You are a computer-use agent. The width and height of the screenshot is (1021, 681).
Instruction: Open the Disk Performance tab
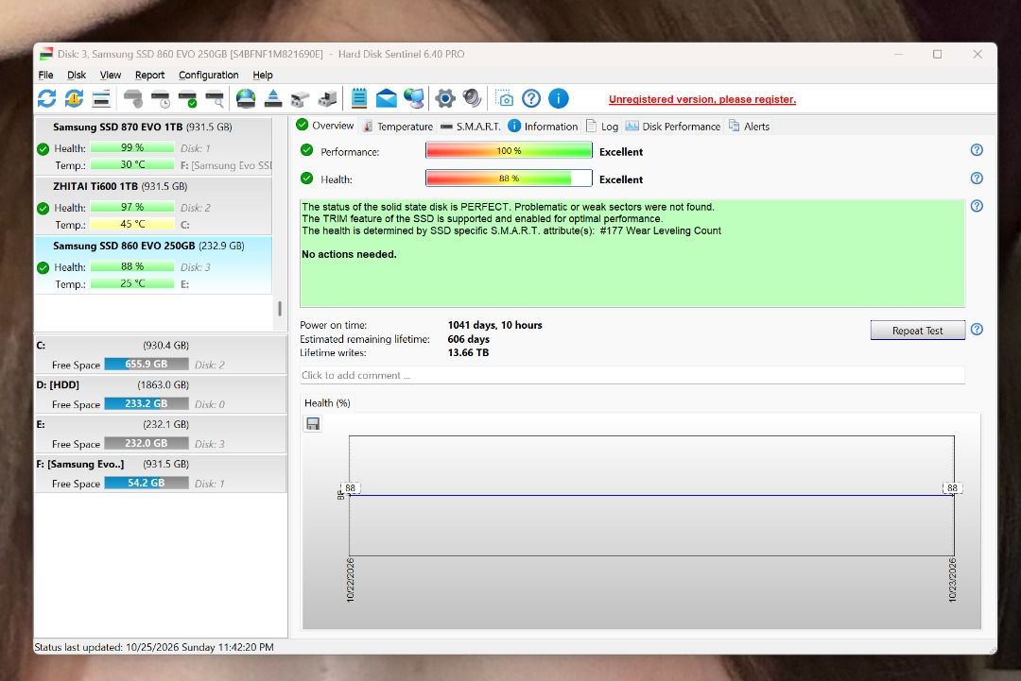click(x=673, y=127)
